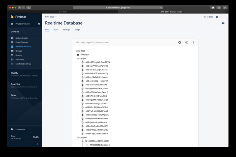
Task: Expand the Grow section
Action: [x=25, y=96]
